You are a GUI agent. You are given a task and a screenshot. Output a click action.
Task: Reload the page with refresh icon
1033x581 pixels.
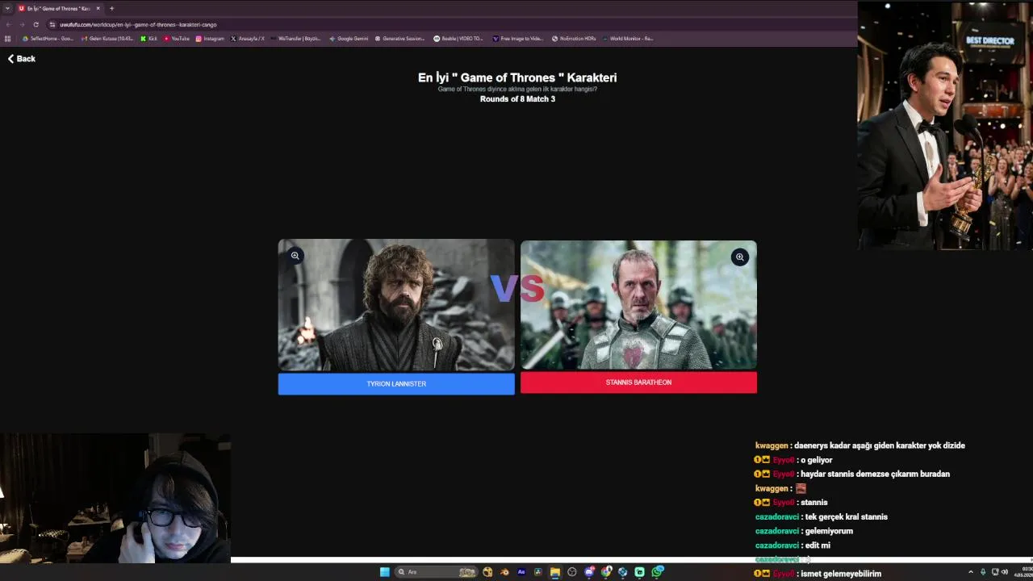36,24
